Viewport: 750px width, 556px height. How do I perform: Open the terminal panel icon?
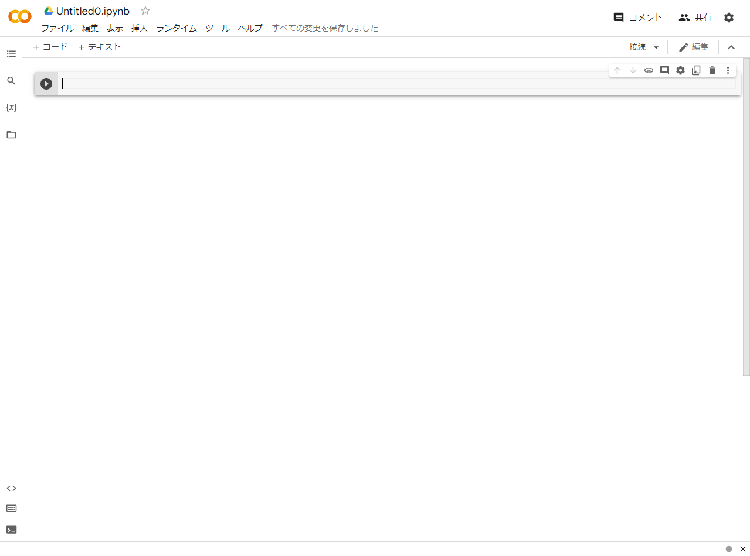(x=11, y=529)
